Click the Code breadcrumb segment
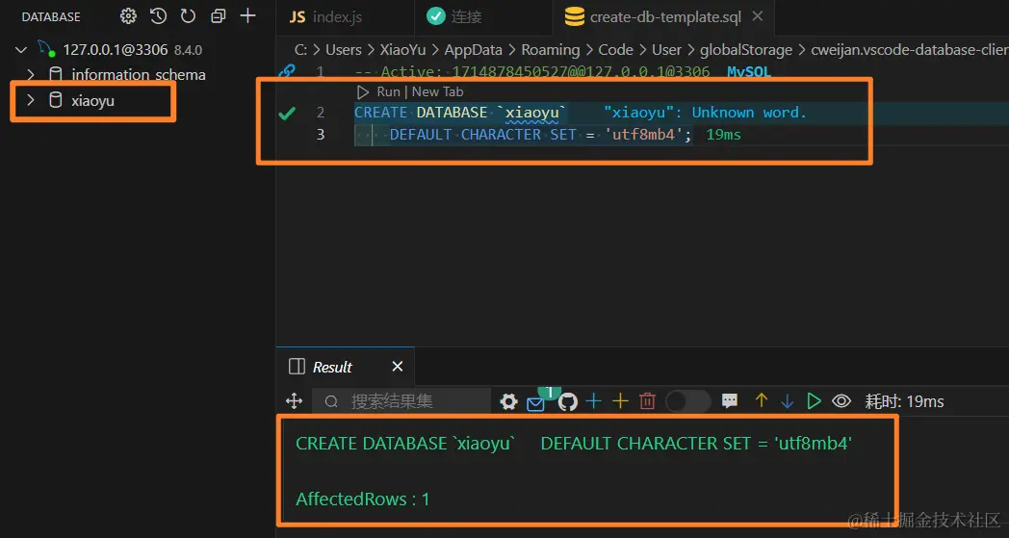This screenshot has width=1009, height=538. click(x=614, y=49)
